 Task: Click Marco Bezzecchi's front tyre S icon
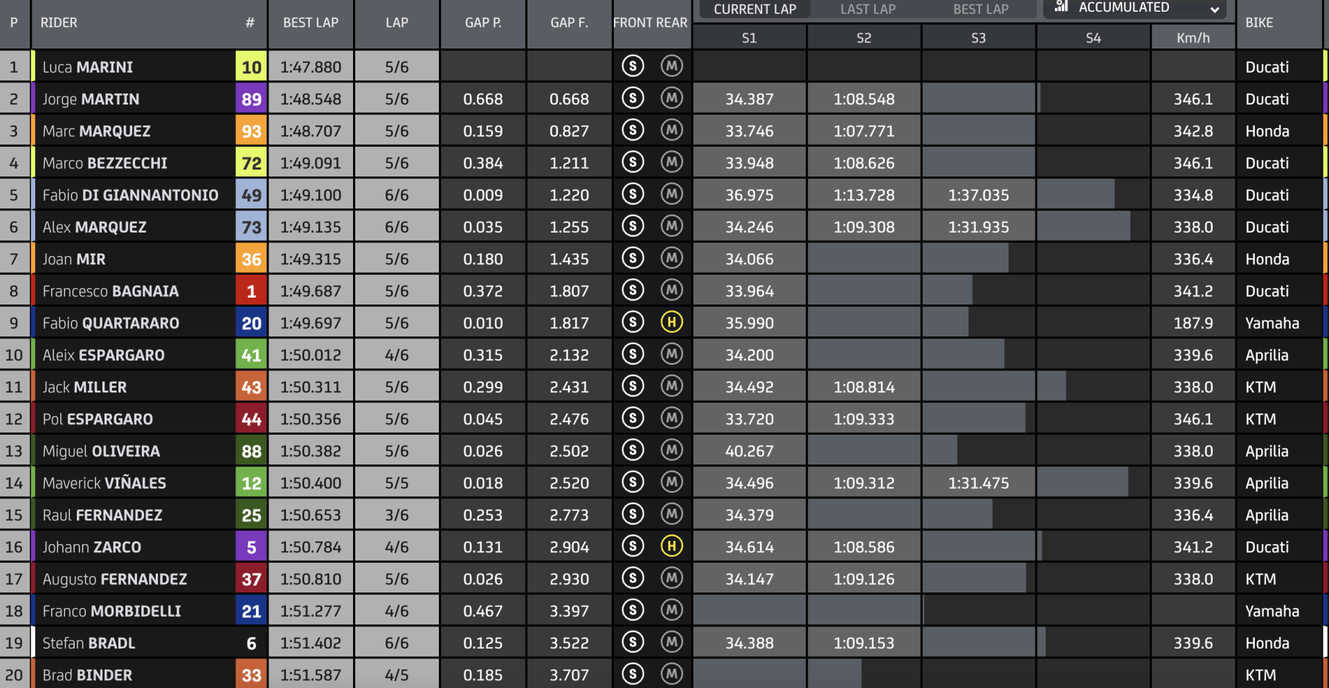click(633, 163)
